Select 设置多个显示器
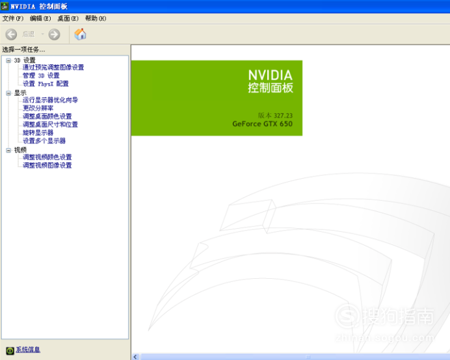 pos(44,140)
